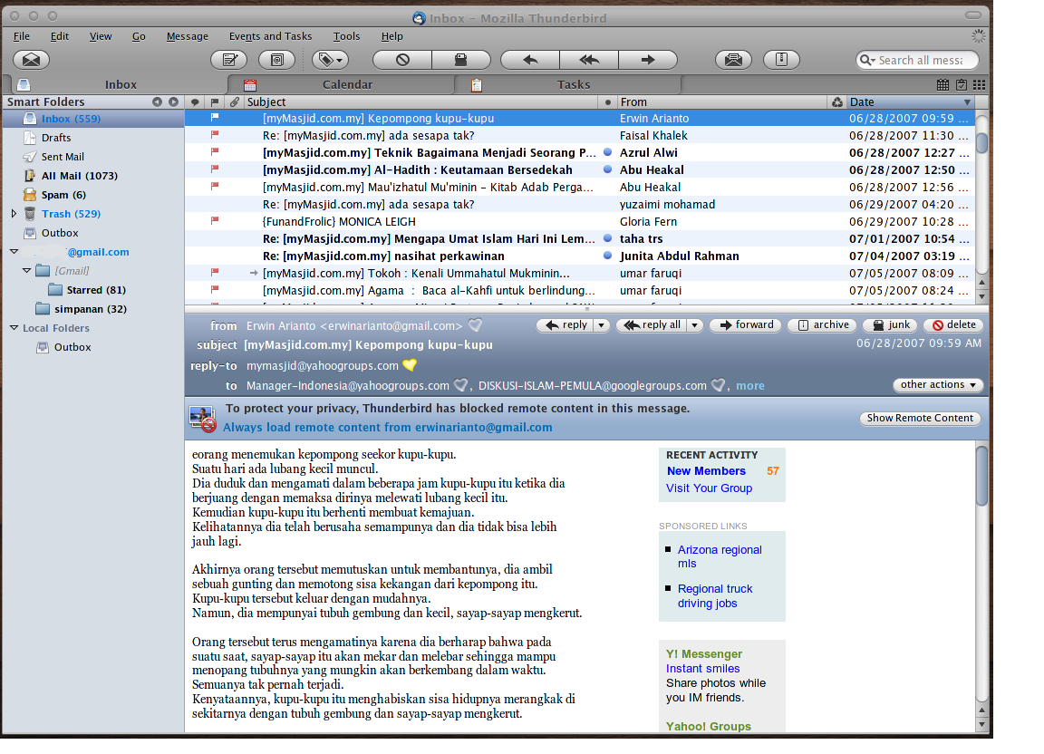This screenshot has width=1044, height=754.
Task: Sort by the attachment paperclip column icon
Action: click(235, 101)
